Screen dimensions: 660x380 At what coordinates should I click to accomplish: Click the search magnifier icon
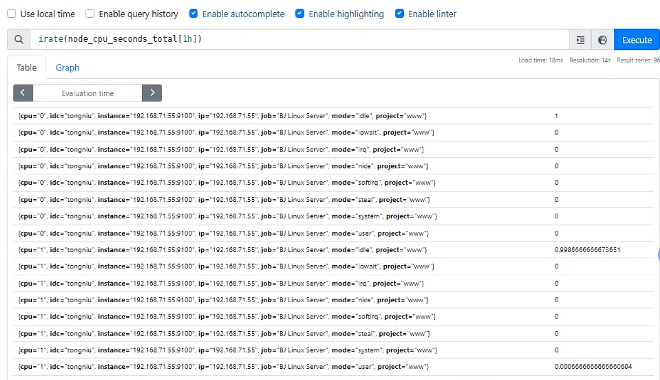click(x=19, y=40)
